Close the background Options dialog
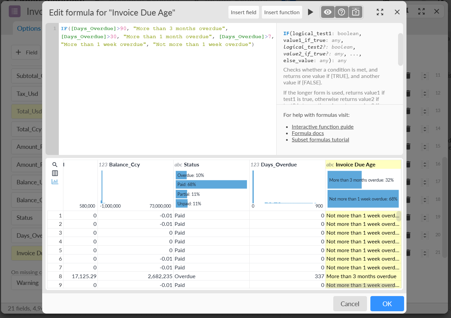 436,11
